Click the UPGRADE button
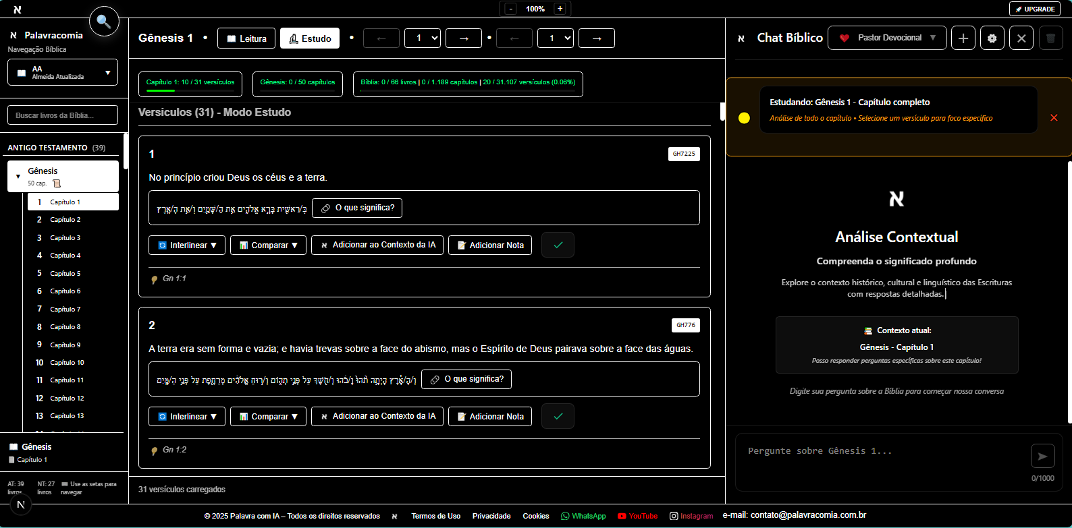Screen dimensions: 1072x528 tap(1035, 9)
